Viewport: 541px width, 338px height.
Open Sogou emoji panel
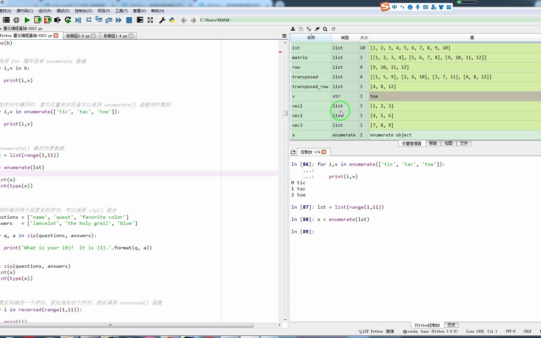pyautogui.click(x=410, y=7)
